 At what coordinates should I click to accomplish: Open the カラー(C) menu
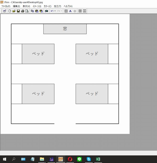coord(48,6)
